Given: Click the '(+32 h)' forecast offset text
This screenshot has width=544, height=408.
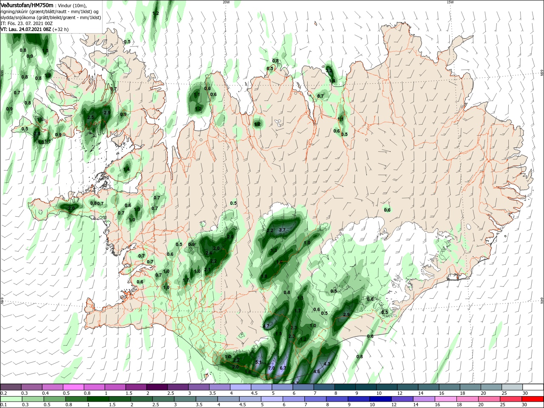Looking at the screenshot, I should tap(60, 29).
